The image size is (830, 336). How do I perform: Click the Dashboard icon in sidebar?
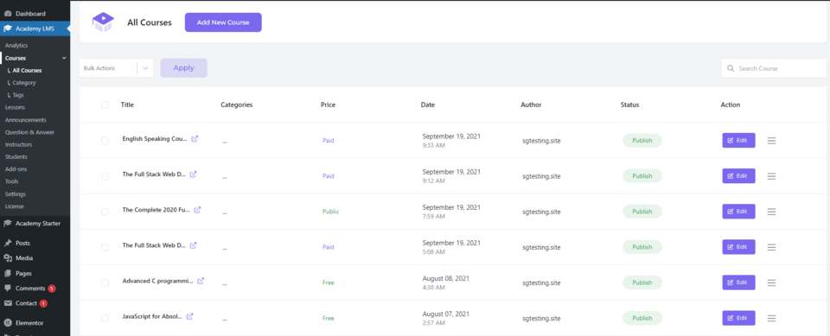click(x=8, y=13)
